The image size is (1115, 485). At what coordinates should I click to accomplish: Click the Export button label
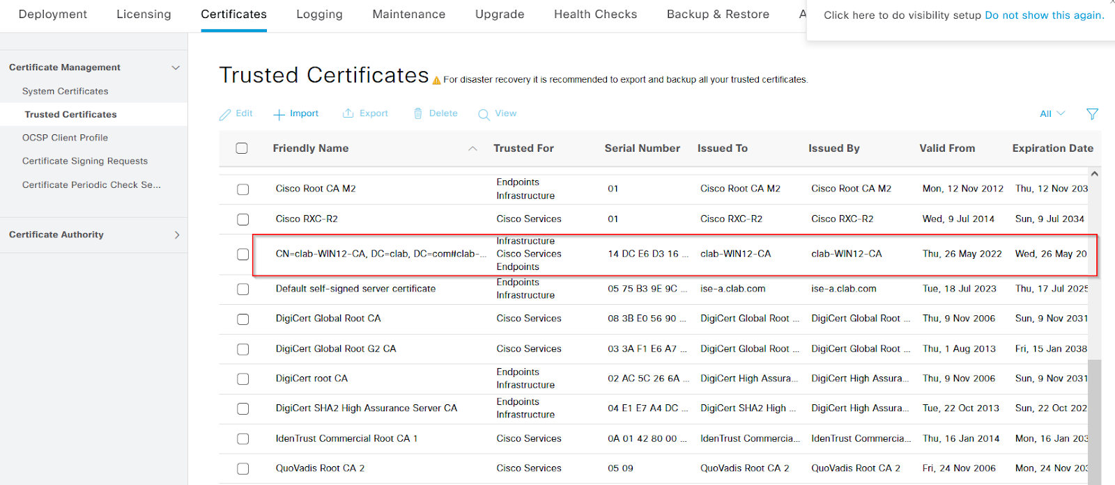(x=374, y=113)
